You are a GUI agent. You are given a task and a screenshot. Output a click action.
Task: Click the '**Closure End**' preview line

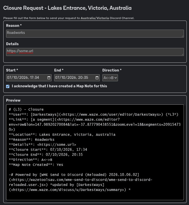click(x=46, y=155)
